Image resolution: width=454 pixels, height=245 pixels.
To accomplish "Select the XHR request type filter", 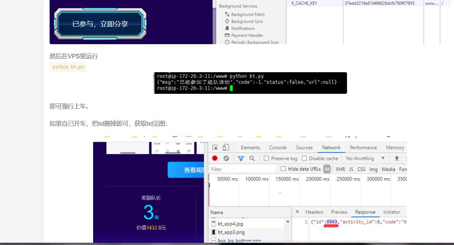I will pos(340,169).
